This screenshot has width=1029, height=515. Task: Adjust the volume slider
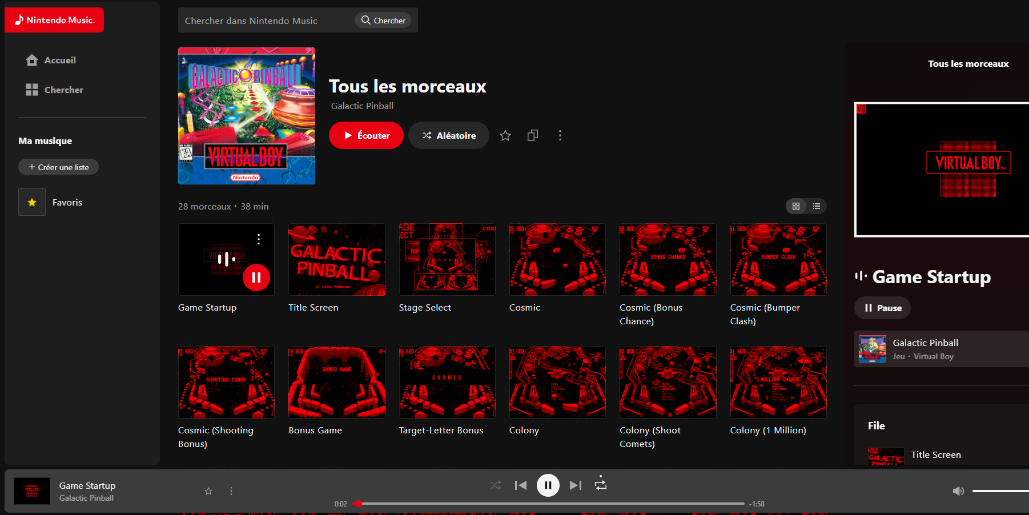(1000, 491)
